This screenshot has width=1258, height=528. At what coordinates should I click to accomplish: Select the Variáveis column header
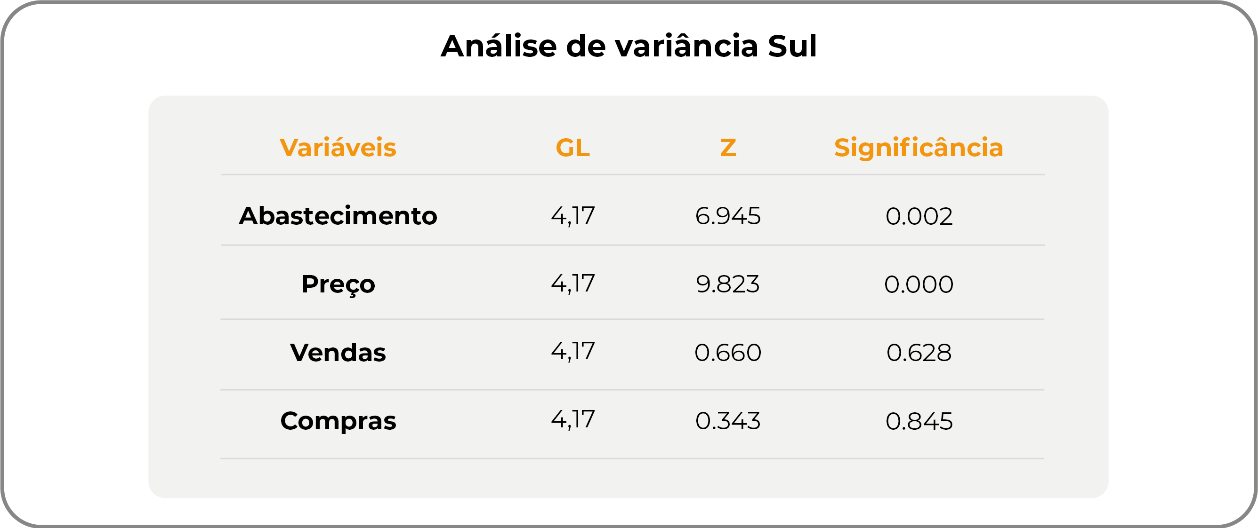(338, 148)
